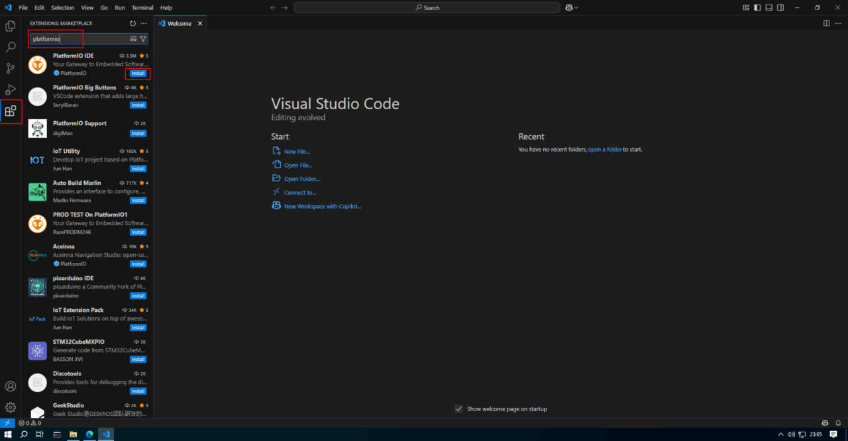The height and width of the screenshot is (441, 848).
Task: Open the File menu
Action: coord(23,7)
